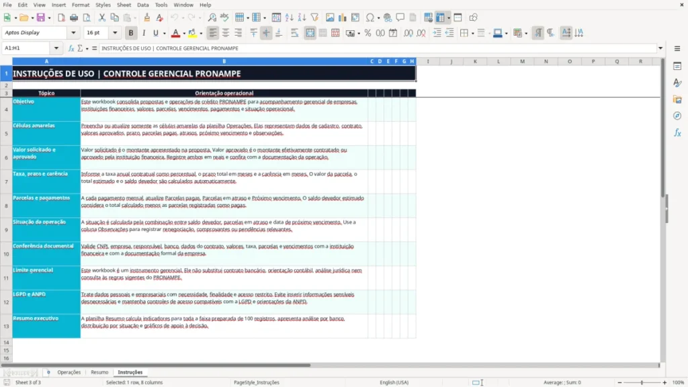Sort the selection ascending
This screenshot has width=688, height=387.
coord(289,17)
